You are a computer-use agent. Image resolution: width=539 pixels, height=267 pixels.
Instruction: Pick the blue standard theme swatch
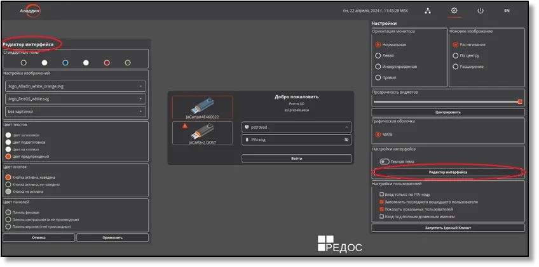click(x=65, y=63)
